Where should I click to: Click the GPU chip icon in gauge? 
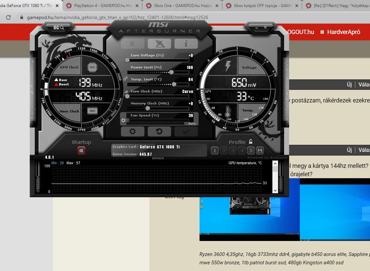tap(92, 67)
